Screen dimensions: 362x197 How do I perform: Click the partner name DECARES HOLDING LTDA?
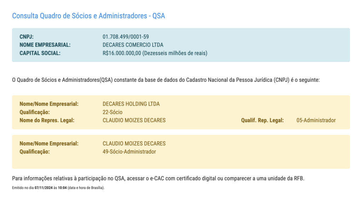tap(131, 104)
